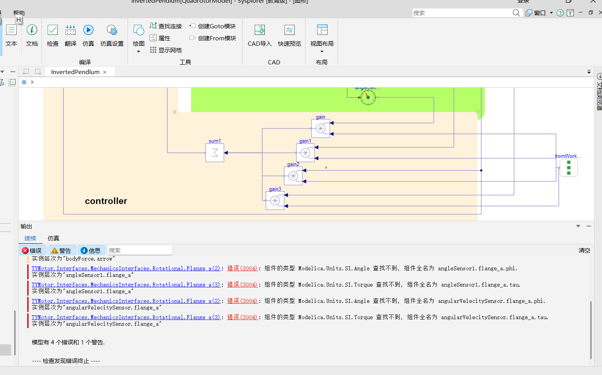Click 查找连接 find connection
The height and width of the screenshot is (375, 602).
(x=166, y=26)
